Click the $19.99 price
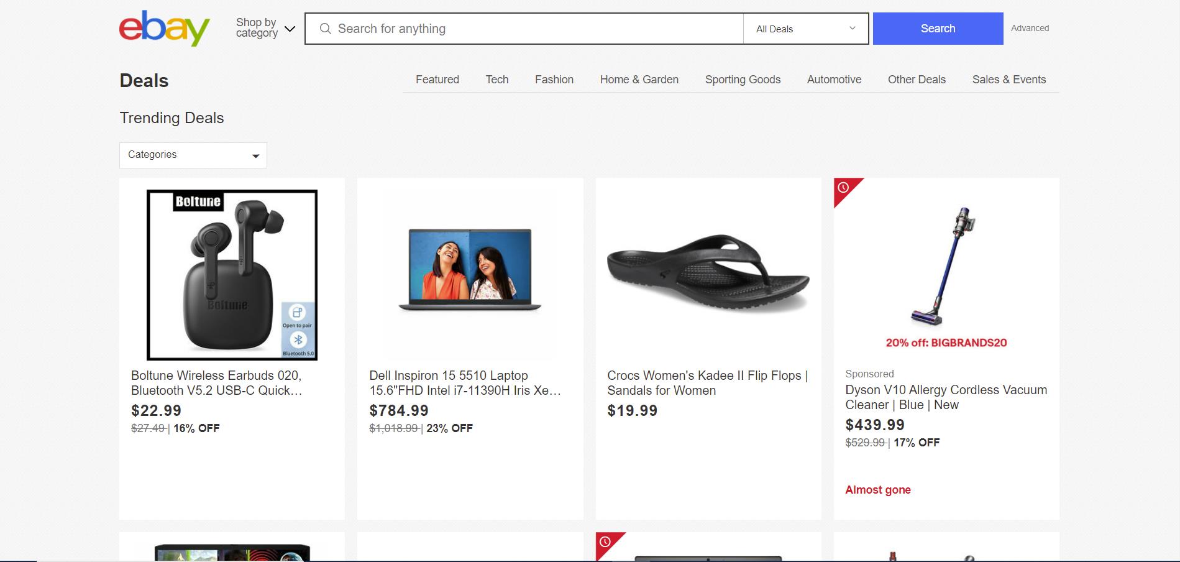Viewport: 1180px width, 562px height. pos(633,410)
